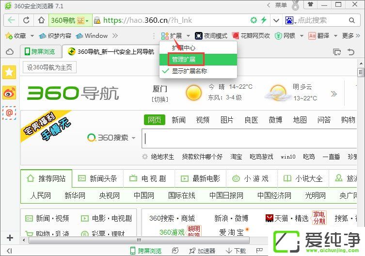Open the favorites star sidebar icon
365x256 pixels.
[9, 72]
